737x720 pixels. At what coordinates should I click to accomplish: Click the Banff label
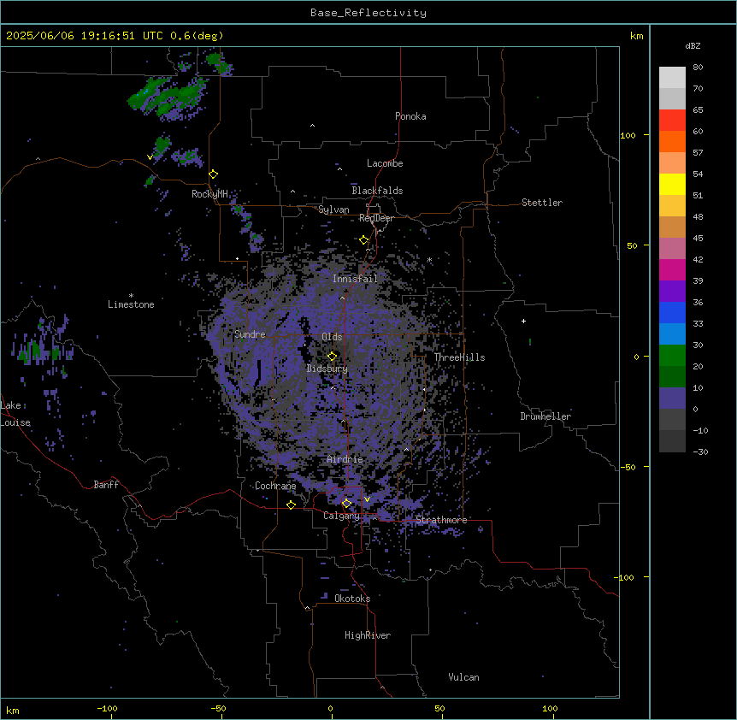106,485
